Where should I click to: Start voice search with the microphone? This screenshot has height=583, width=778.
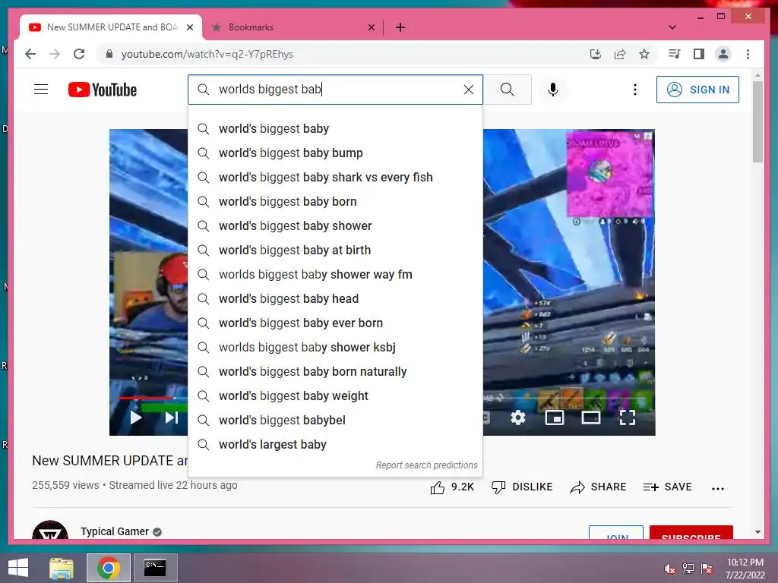click(553, 90)
